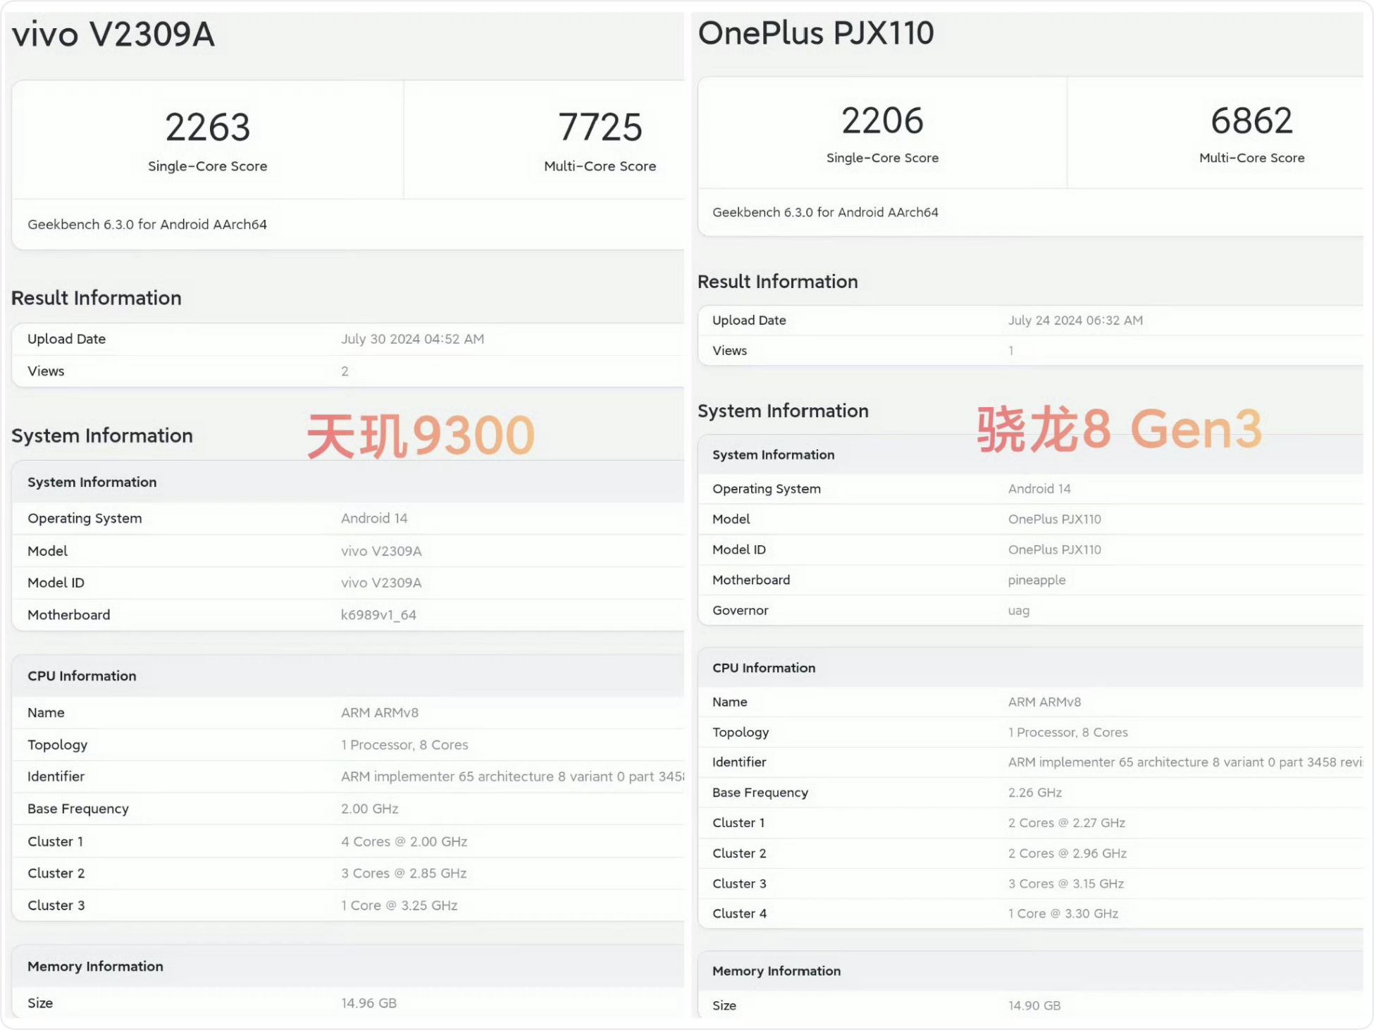1374x1030 pixels.
Task: Click the vivo CPU Name value ARM ARMv8
Action: (x=380, y=713)
